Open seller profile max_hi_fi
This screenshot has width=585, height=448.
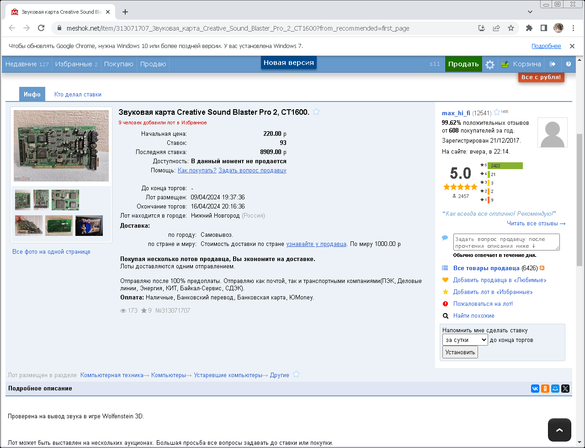pos(456,113)
